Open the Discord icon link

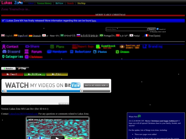pos(11,51)
